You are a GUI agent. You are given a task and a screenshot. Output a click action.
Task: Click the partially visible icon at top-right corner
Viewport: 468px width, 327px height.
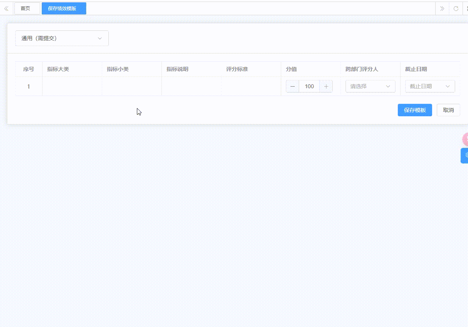pos(466,8)
